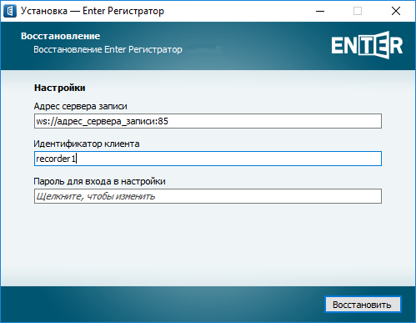Close the Установка — Enter Регистратор window
This screenshot has width=416, height=323.
click(x=396, y=11)
